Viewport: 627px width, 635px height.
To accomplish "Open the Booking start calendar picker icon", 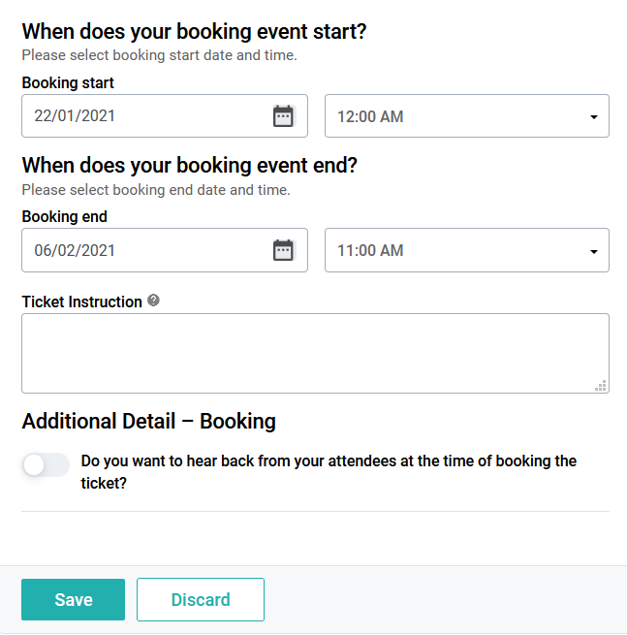I will 283,116.
